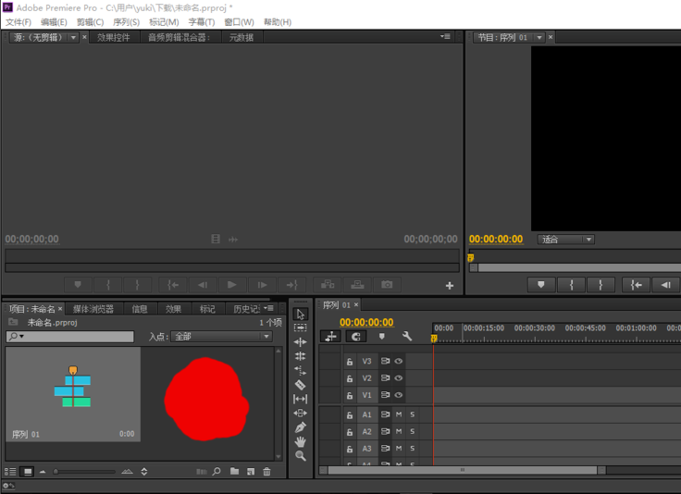Select the Pen tool in toolbox

[300, 427]
